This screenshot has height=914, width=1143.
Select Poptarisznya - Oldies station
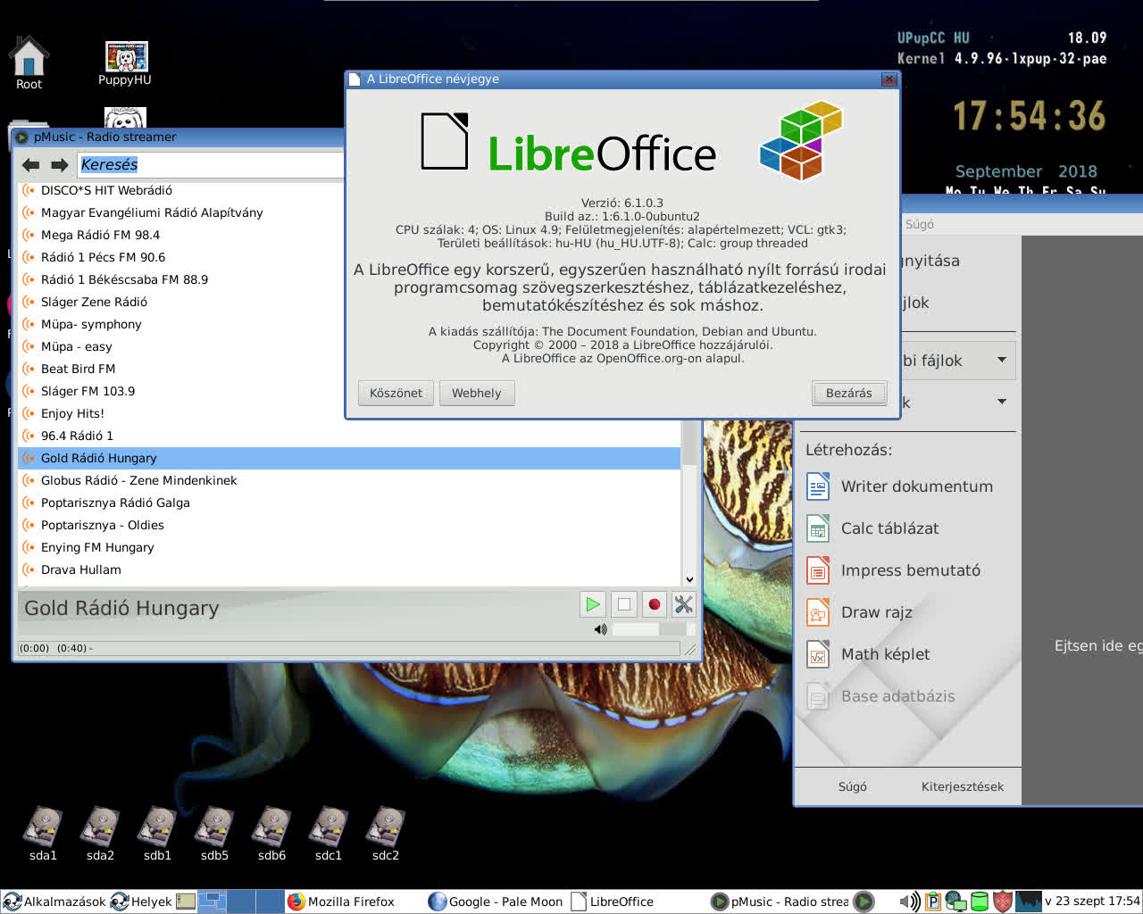point(349,525)
